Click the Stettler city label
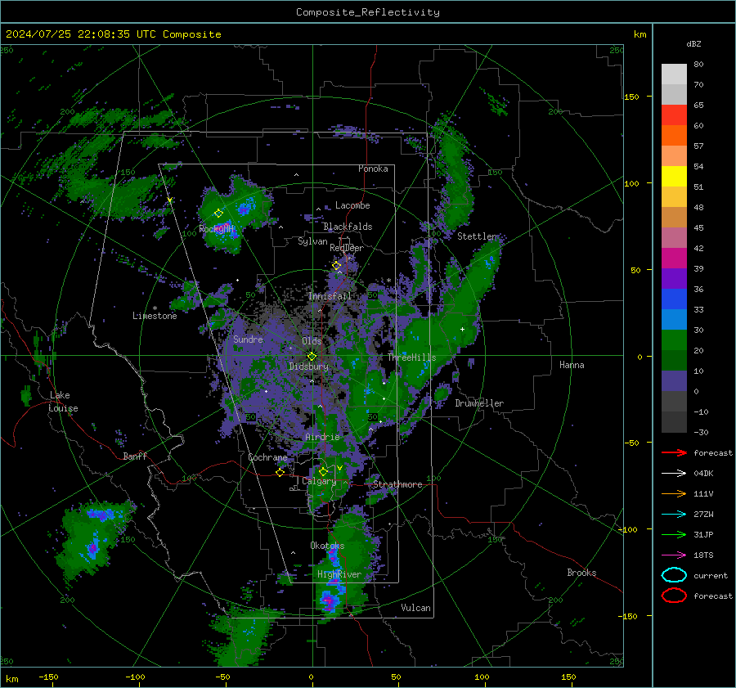Viewport: 736px width, 688px height. pos(477,236)
